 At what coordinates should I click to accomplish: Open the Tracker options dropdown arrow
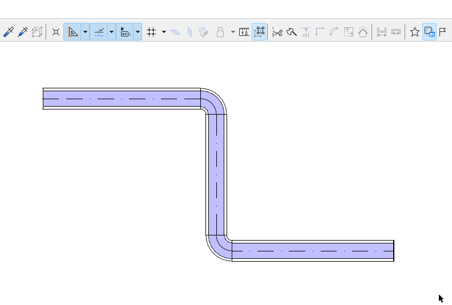click(138, 32)
